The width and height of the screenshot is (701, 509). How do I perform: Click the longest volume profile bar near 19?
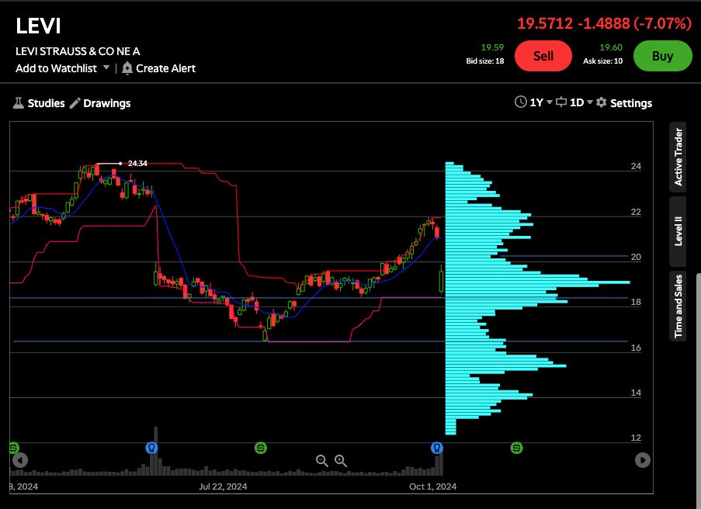coord(537,282)
